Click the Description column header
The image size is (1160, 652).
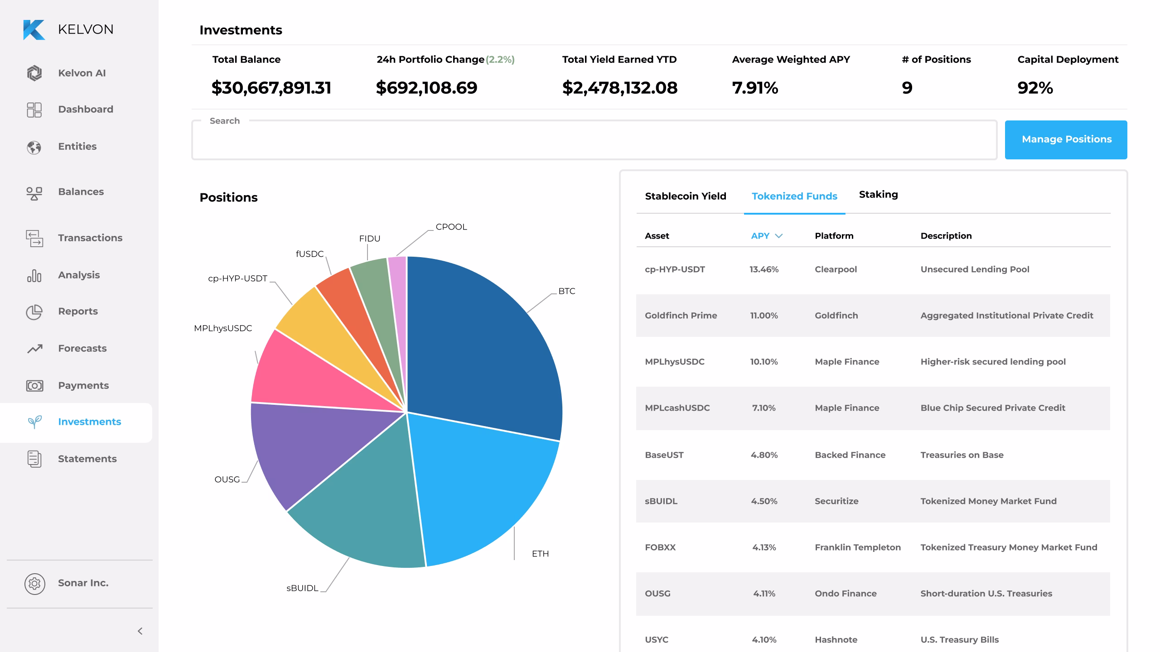click(946, 235)
